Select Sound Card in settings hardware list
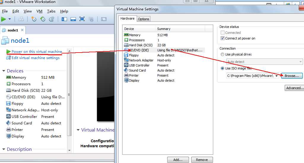The image size is (304, 163). click(x=164, y=70)
